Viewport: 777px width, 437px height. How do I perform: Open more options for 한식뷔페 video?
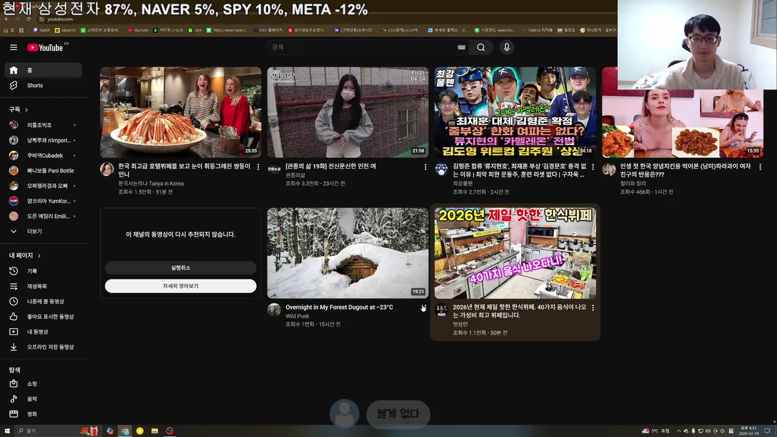tap(592, 308)
